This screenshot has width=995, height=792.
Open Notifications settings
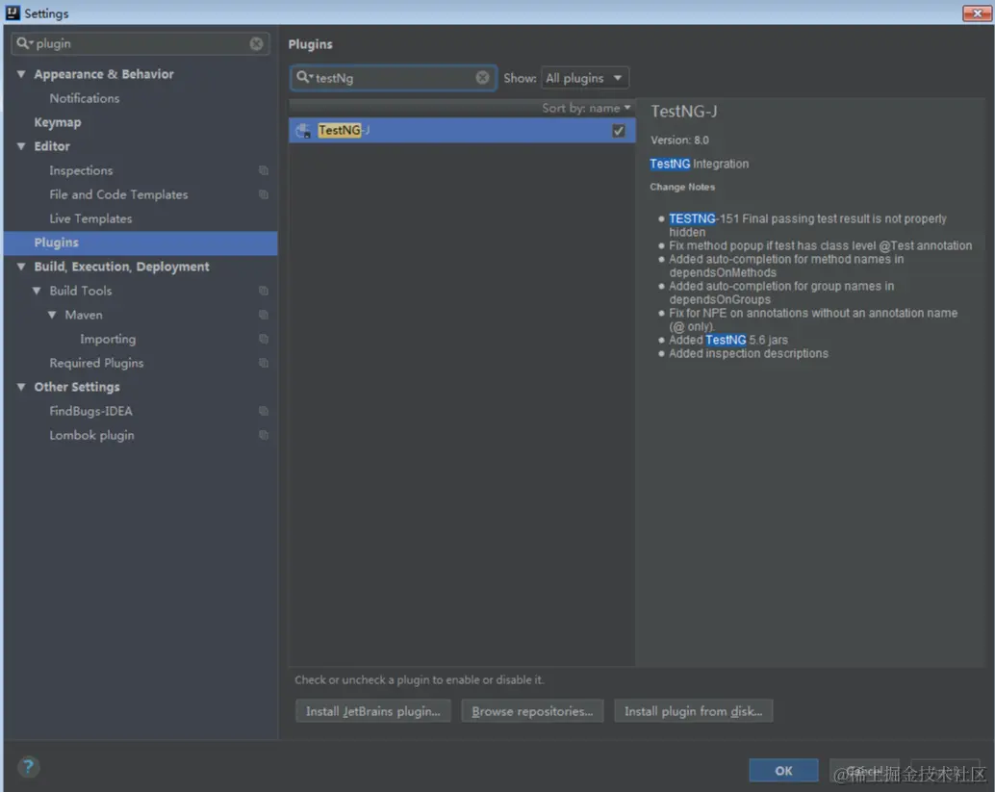(85, 98)
